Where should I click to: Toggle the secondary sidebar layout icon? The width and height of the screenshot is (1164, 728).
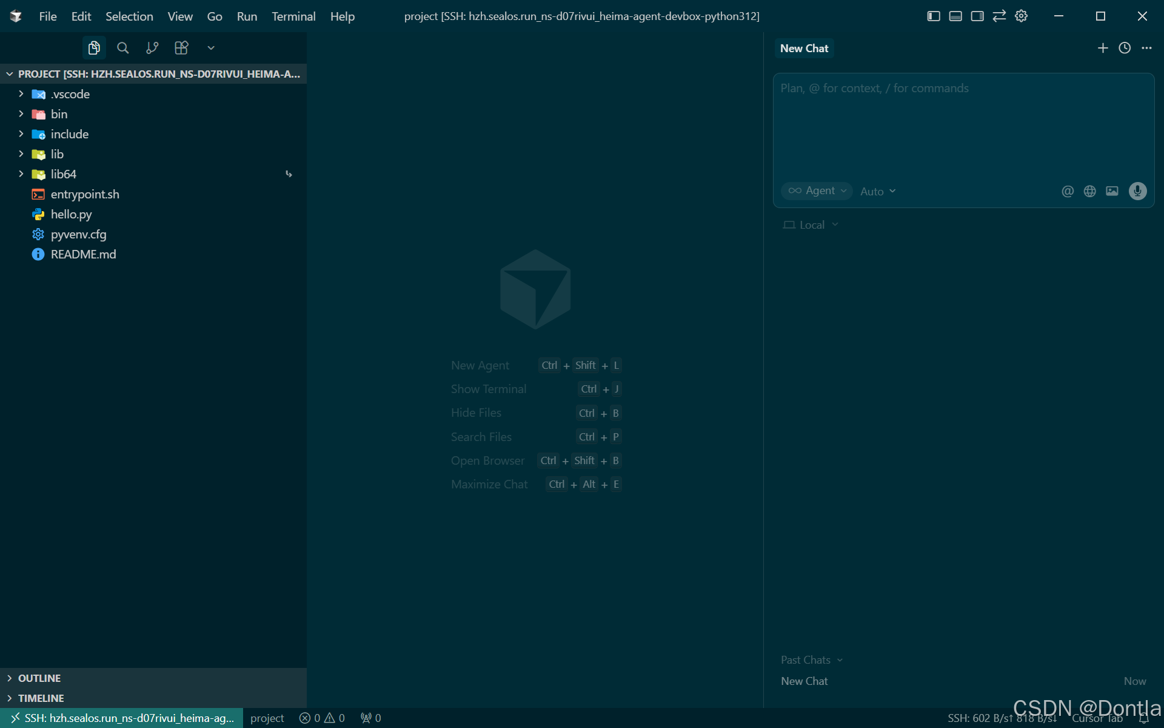[977, 16]
